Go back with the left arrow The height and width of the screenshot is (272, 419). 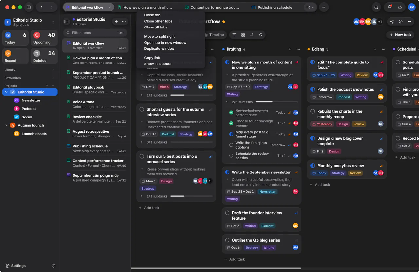(41, 7)
